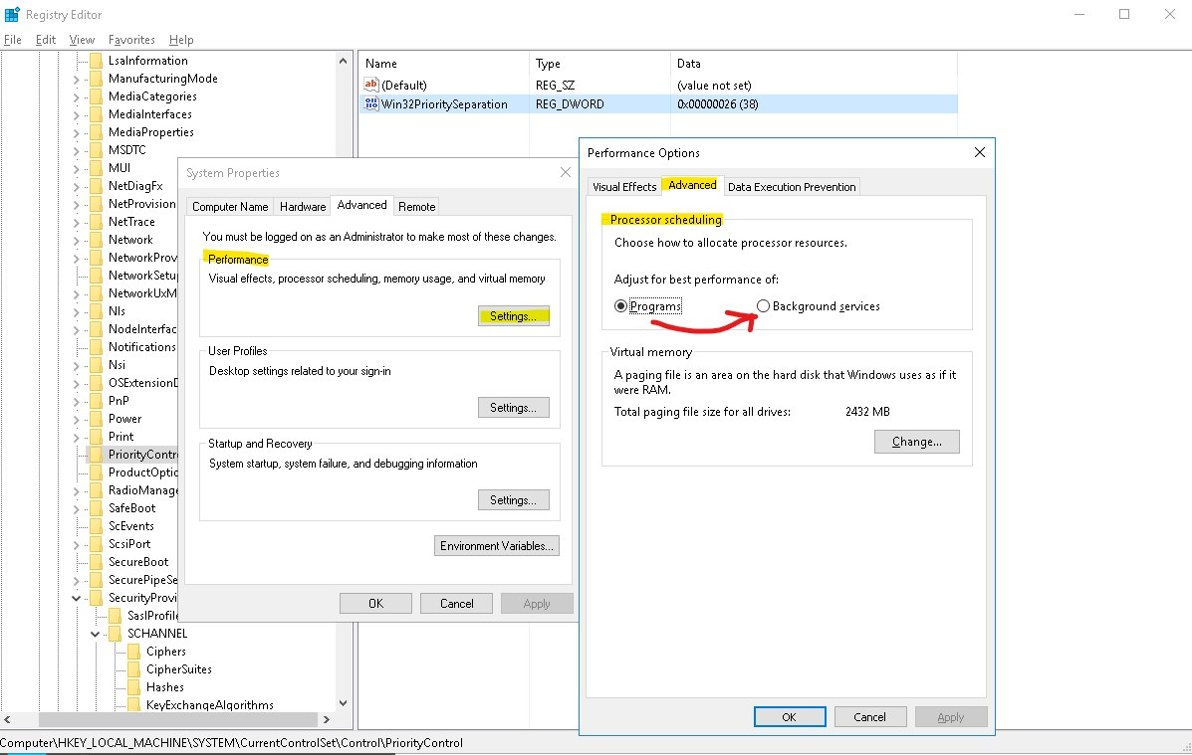Select the PriorityControl folder icon

pos(96,455)
